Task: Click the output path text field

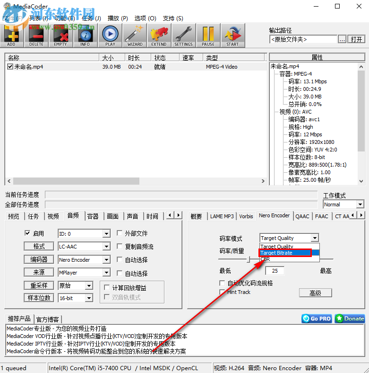Action: (x=303, y=39)
